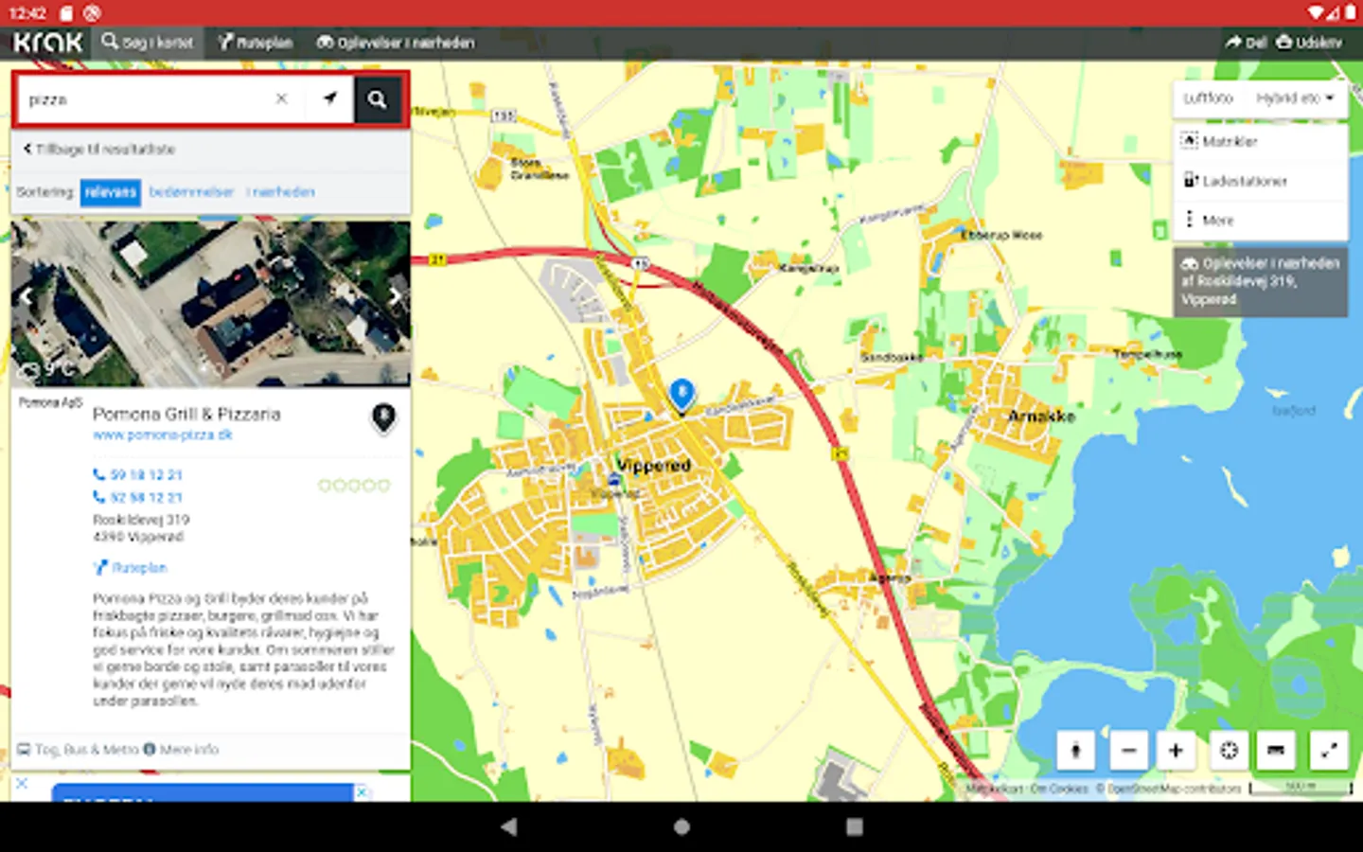Click the Krak logo

pyautogui.click(x=48, y=43)
